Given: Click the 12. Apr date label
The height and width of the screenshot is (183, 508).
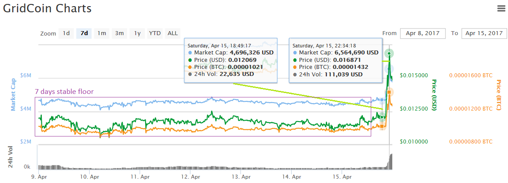Looking at the screenshot, I should [190, 177].
